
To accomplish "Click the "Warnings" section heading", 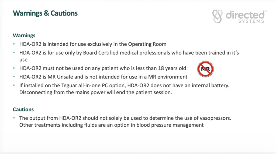I will pos(24,35).
